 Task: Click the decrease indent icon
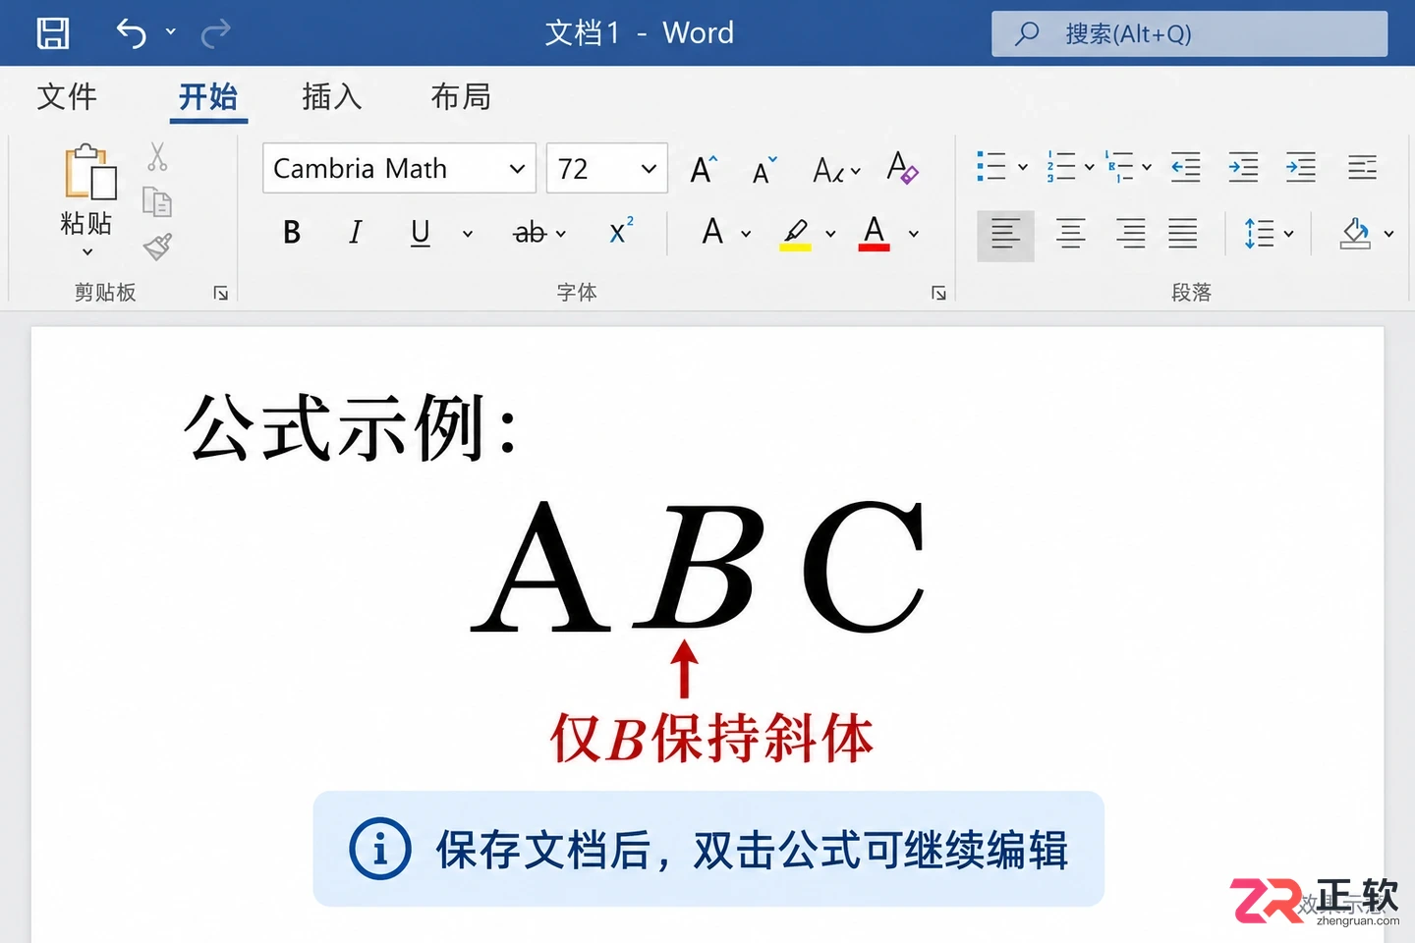(1186, 167)
